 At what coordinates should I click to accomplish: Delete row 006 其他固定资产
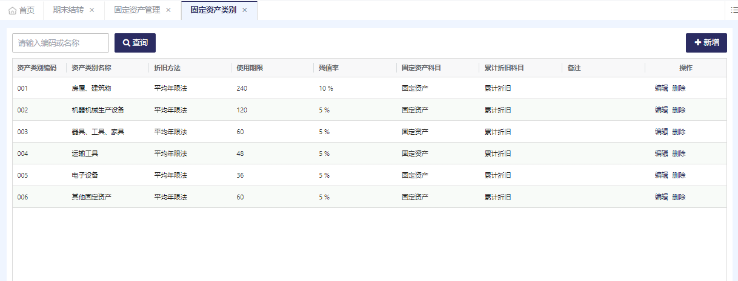coord(679,197)
